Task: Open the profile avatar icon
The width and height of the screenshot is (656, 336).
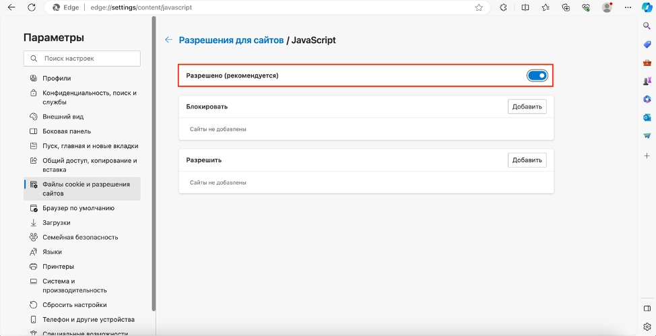Action: point(607,7)
